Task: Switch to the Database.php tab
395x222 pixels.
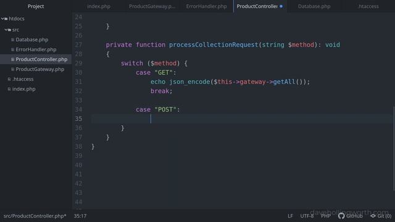Action: point(314,6)
